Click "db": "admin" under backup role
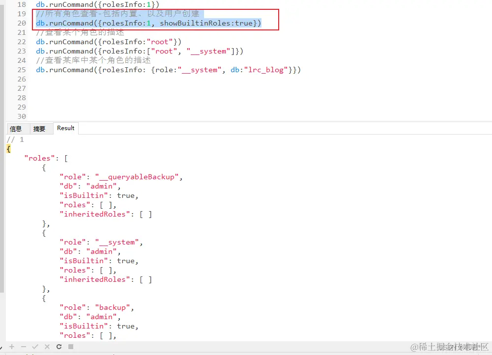The image size is (492, 355). pos(88,317)
